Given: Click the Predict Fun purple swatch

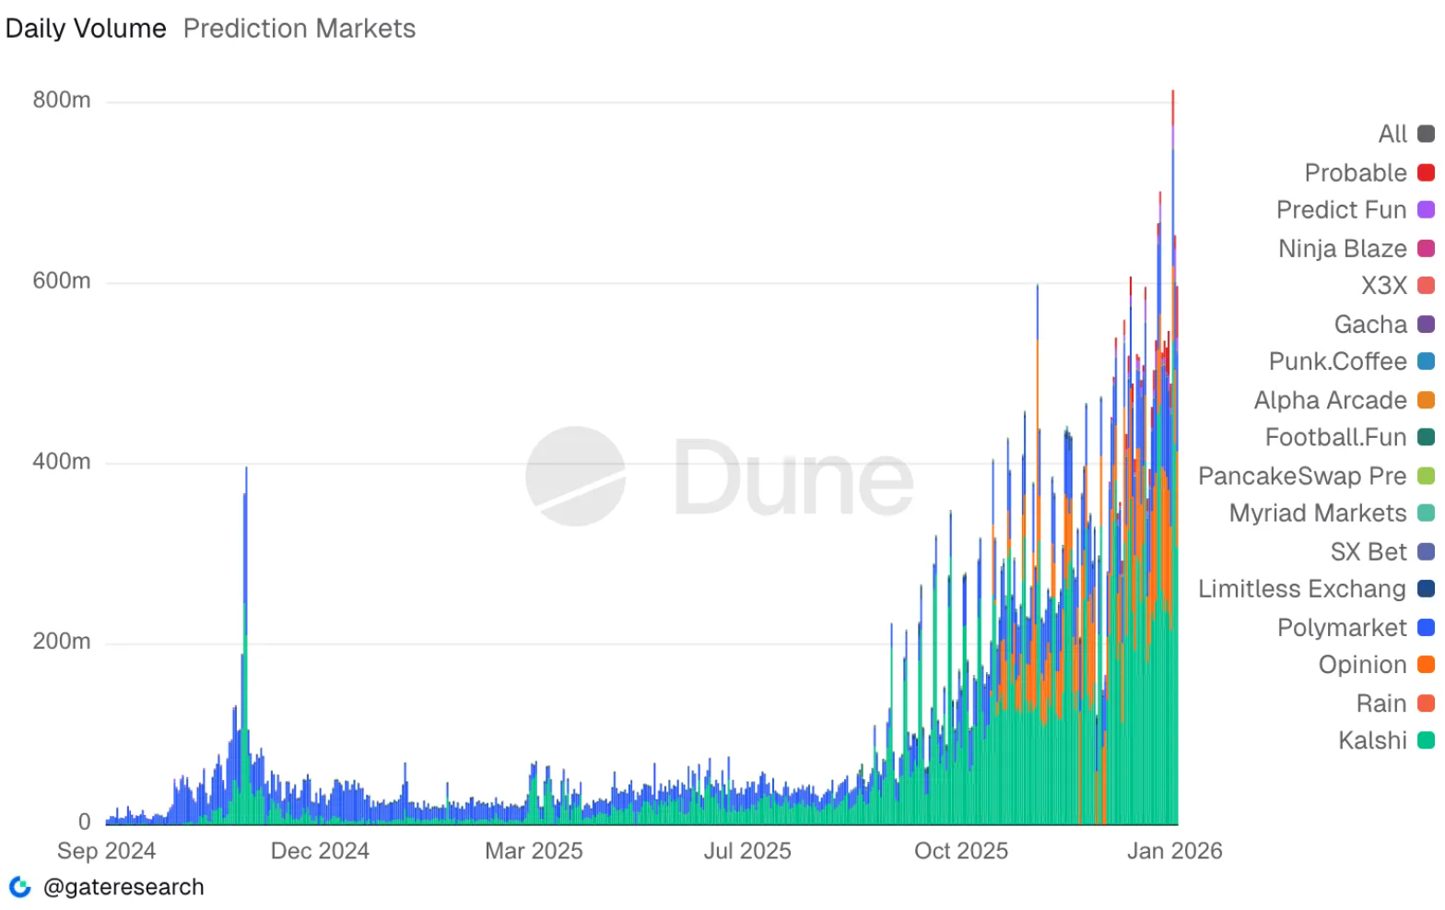Looking at the screenshot, I should pyautogui.click(x=1426, y=210).
